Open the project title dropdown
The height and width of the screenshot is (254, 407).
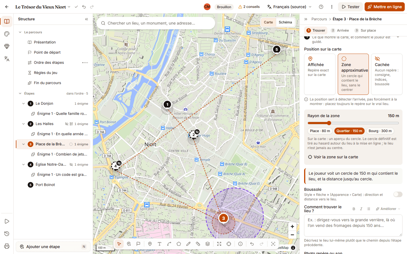tap(69, 7)
